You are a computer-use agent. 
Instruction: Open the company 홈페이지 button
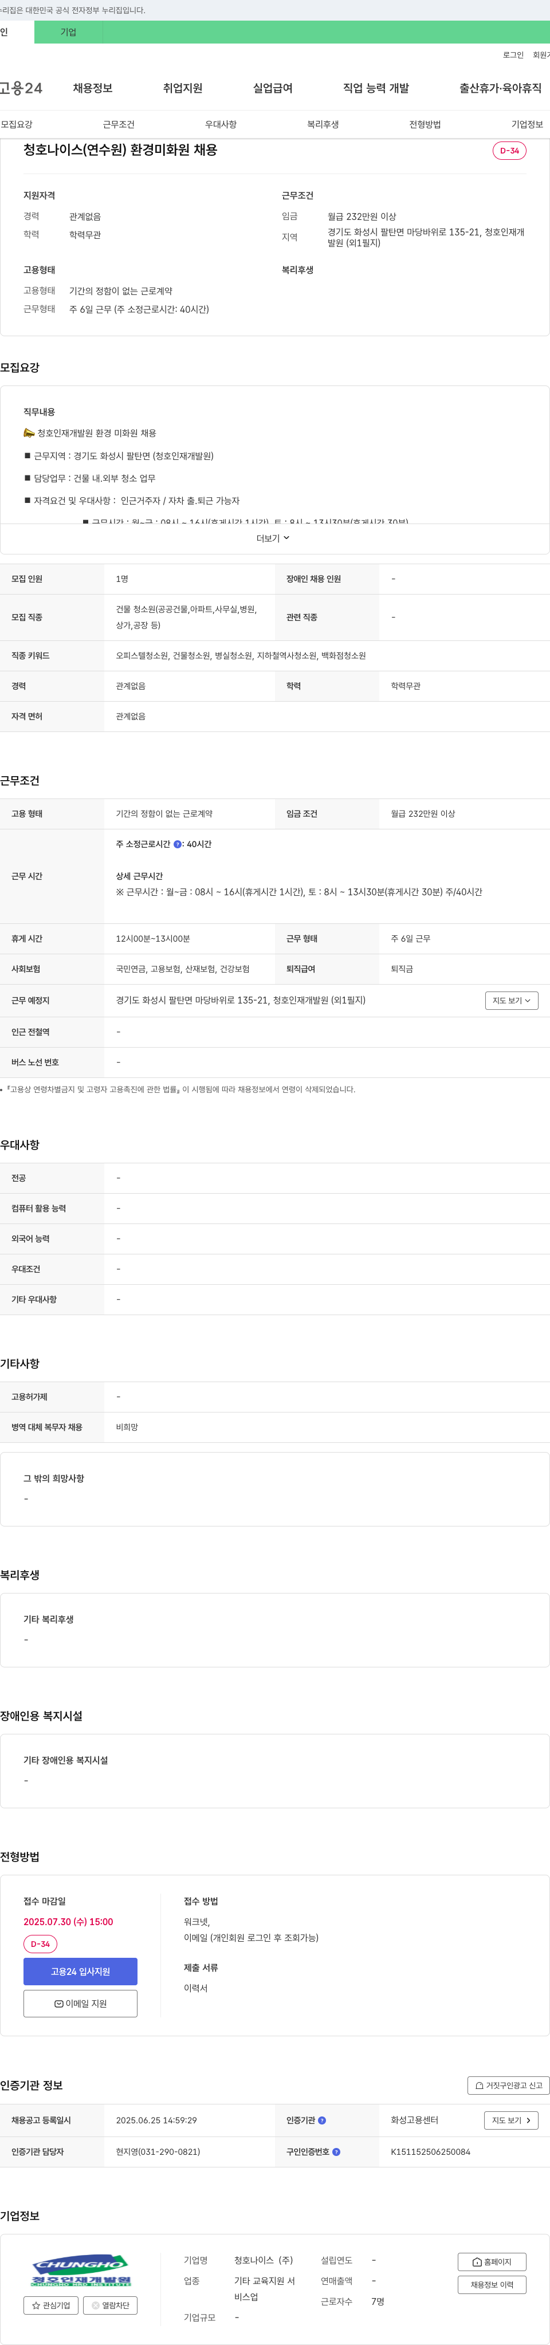(492, 2261)
